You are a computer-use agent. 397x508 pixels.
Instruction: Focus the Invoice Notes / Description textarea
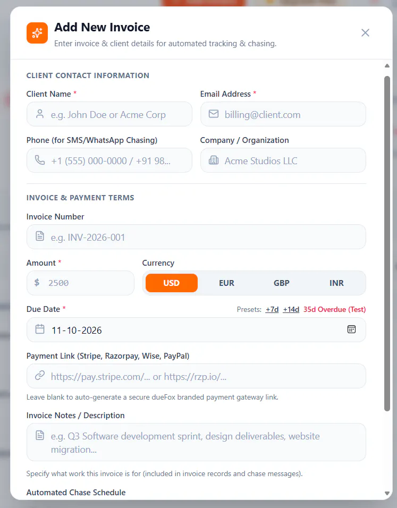(x=196, y=442)
